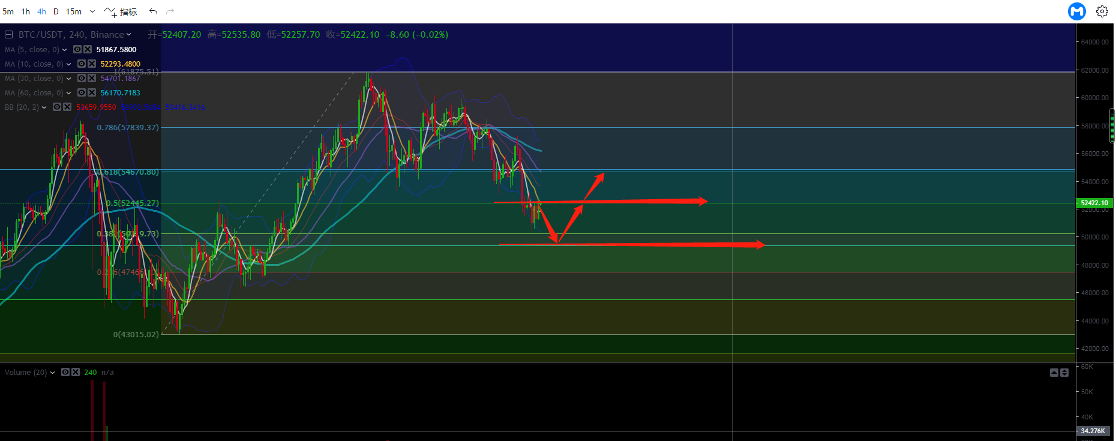Open the more timeframes dropdown arrow

(92, 11)
